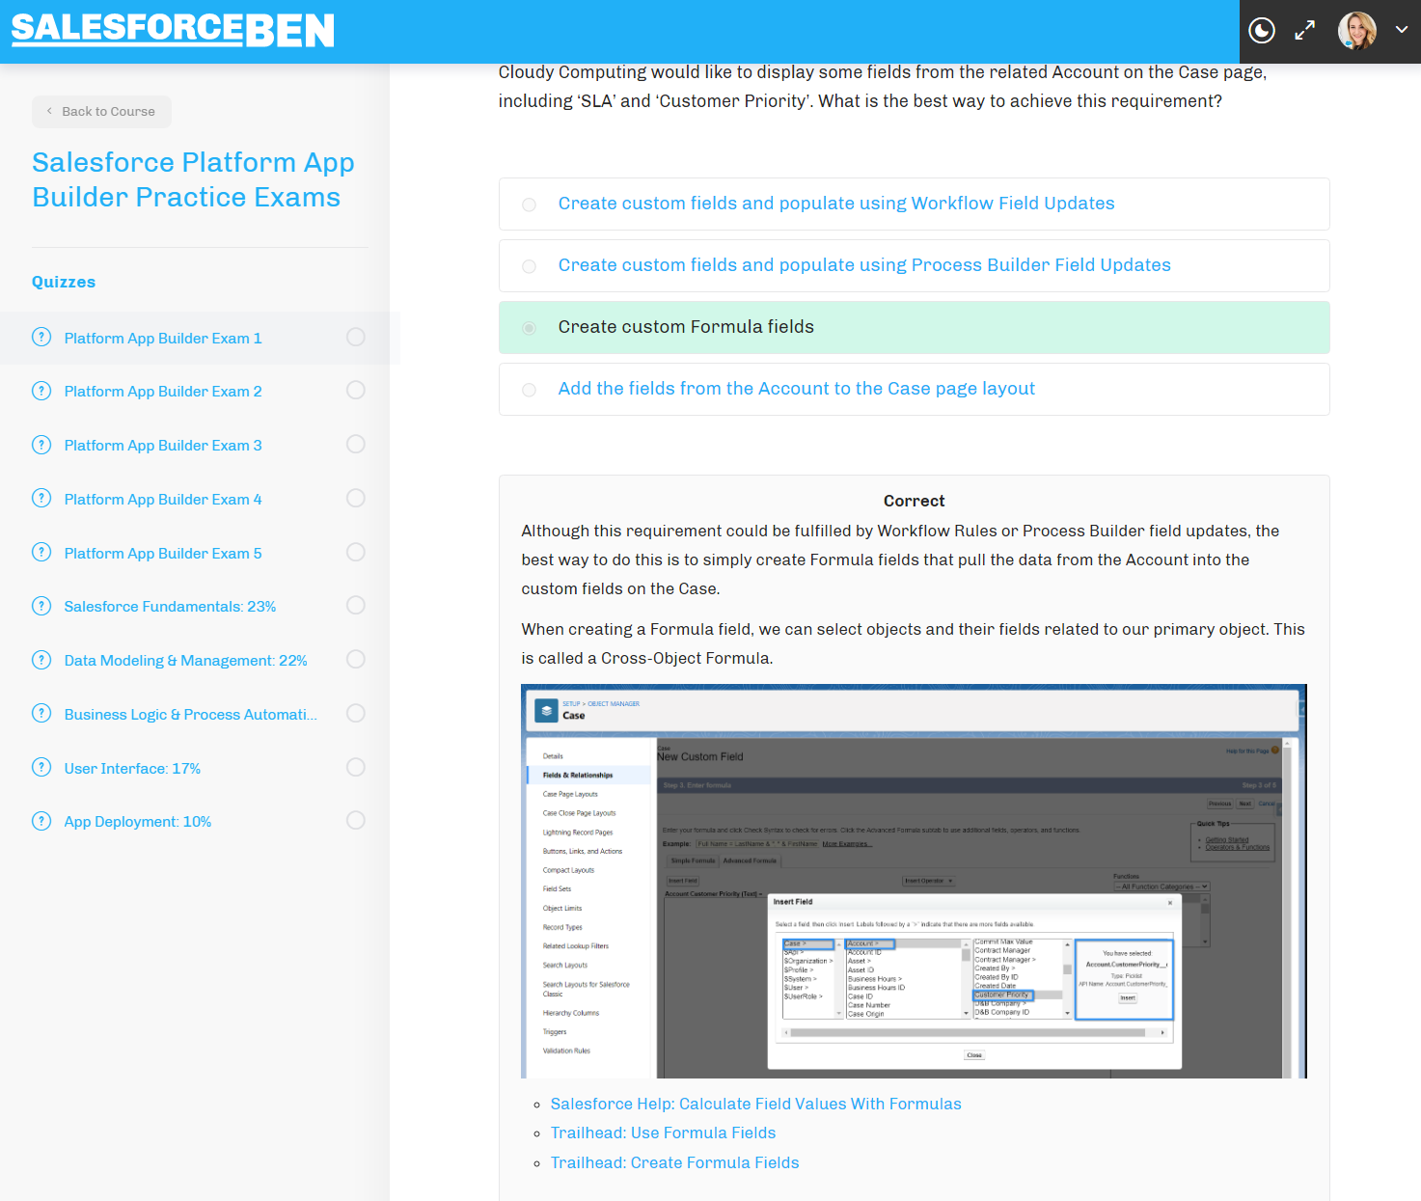Click question icon beside Platform App Builder Exam 3

tap(41, 445)
